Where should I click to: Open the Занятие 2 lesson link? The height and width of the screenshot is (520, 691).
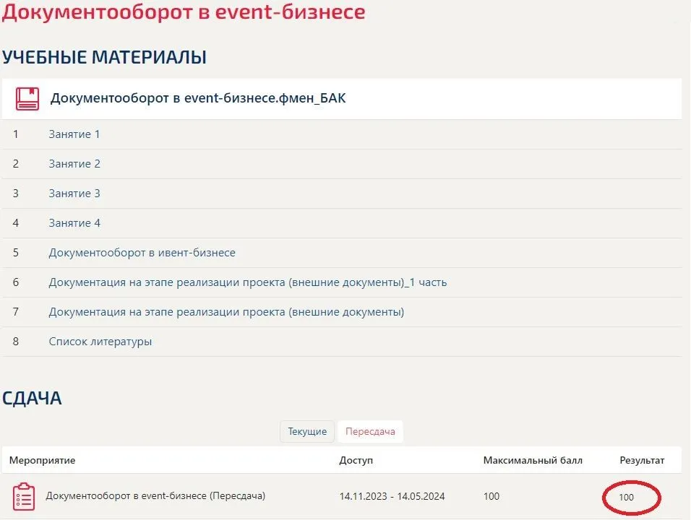[x=74, y=164]
